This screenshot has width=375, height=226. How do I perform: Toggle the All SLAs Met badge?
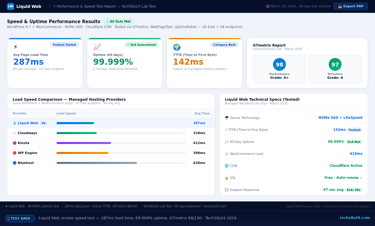coord(118,21)
